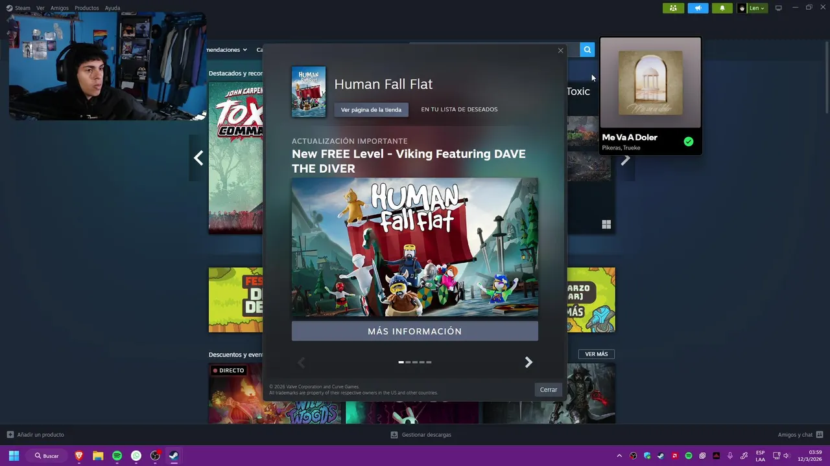Click the pen menu tray icon
Screen dimensions: 830x466
tap(744, 456)
